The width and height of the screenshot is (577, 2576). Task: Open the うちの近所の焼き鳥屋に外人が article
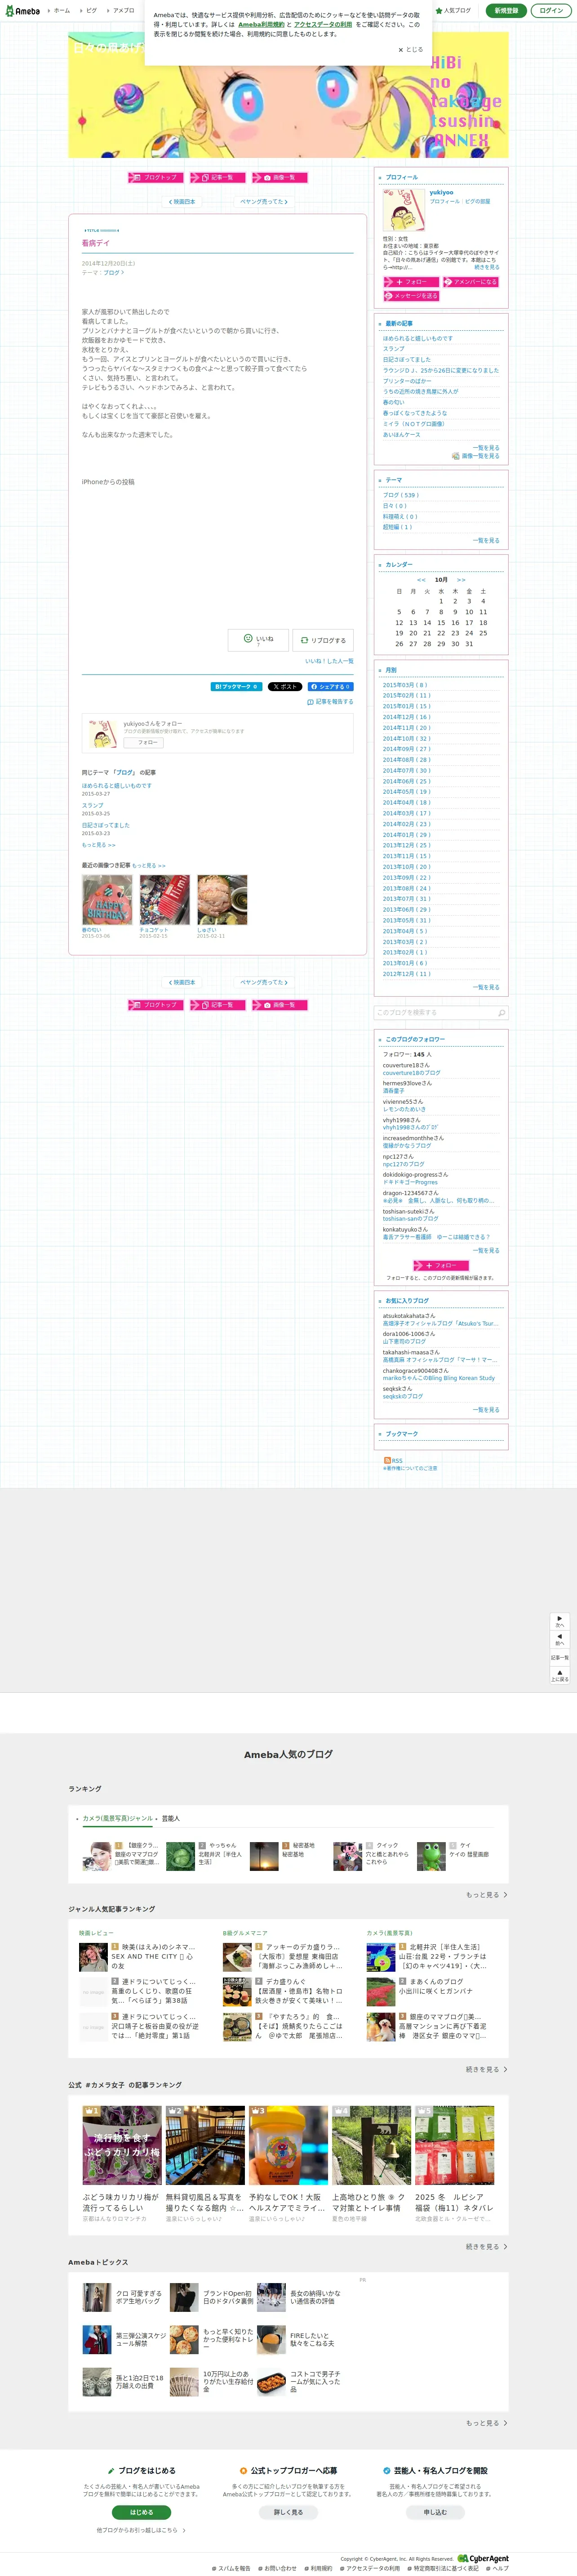point(420,392)
